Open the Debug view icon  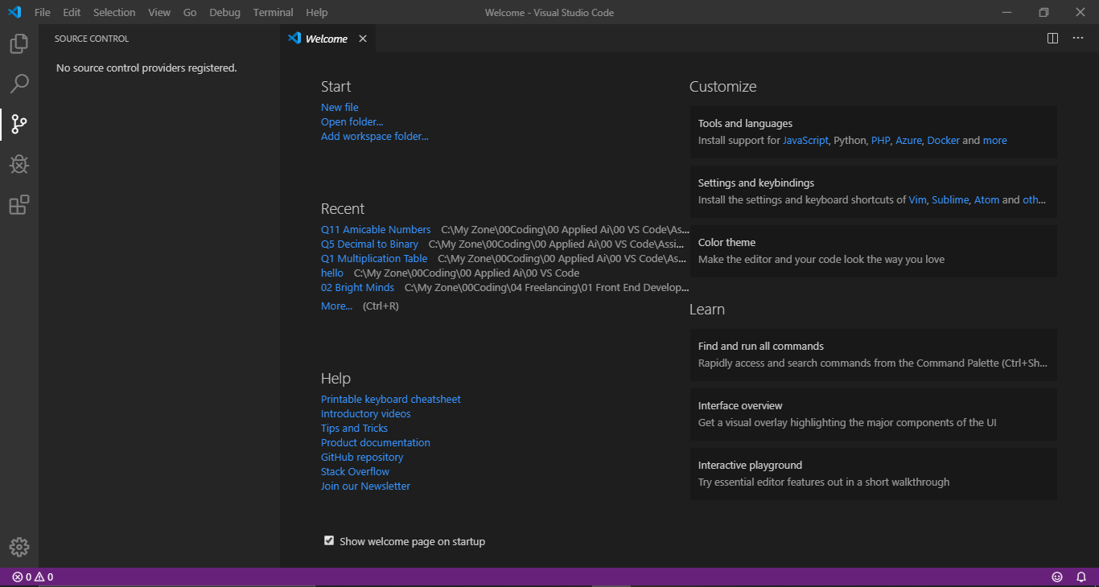tap(19, 164)
